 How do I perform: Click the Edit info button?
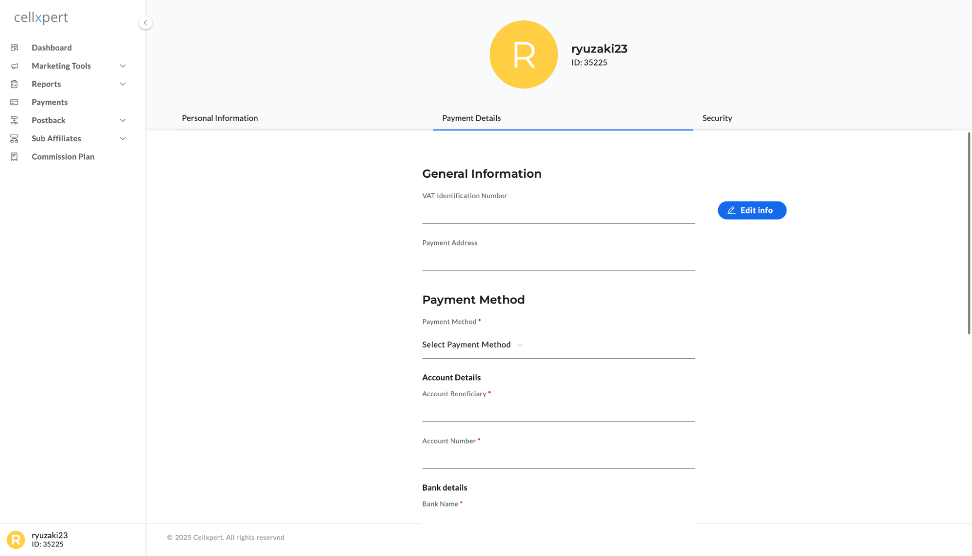click(752, 210)
